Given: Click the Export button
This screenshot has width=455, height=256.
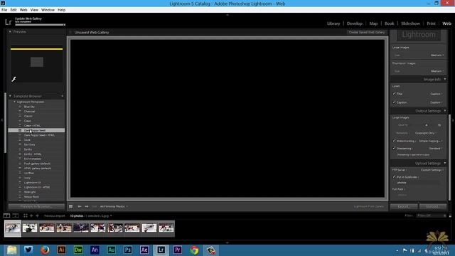Looking at the screenshot, I should tap(404, 206).
